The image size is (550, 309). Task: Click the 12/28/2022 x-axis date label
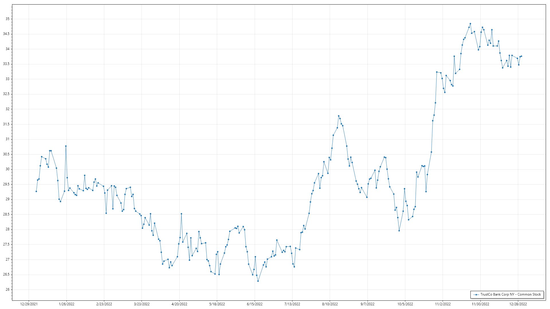pyautogui.click(x=518, y=304)
